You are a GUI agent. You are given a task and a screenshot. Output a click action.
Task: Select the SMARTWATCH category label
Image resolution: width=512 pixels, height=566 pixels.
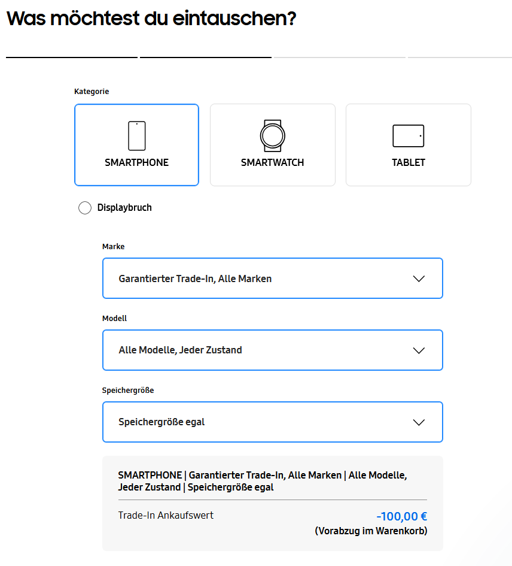click(272, 163)
